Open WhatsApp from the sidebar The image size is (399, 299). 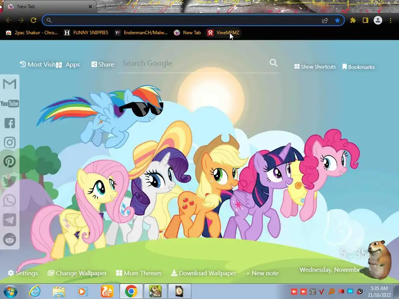tap(10, 201)
